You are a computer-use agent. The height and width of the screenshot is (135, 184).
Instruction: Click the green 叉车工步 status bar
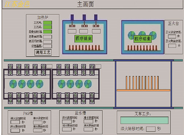click(x=144, y=120)
